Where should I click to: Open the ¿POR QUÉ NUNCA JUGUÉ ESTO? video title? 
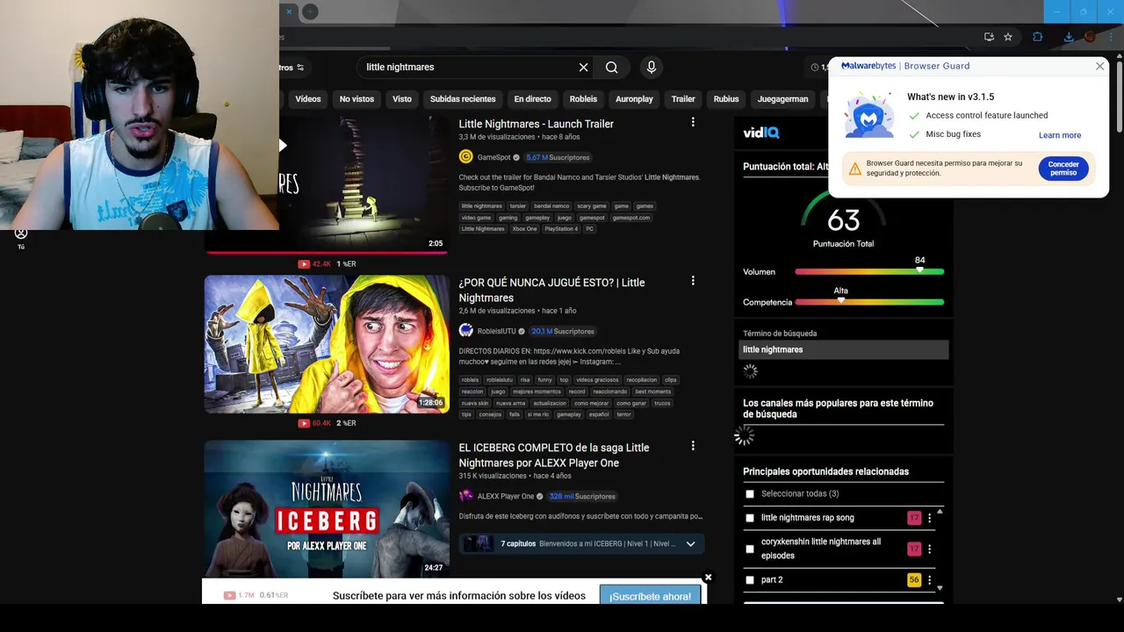(551, 291)
